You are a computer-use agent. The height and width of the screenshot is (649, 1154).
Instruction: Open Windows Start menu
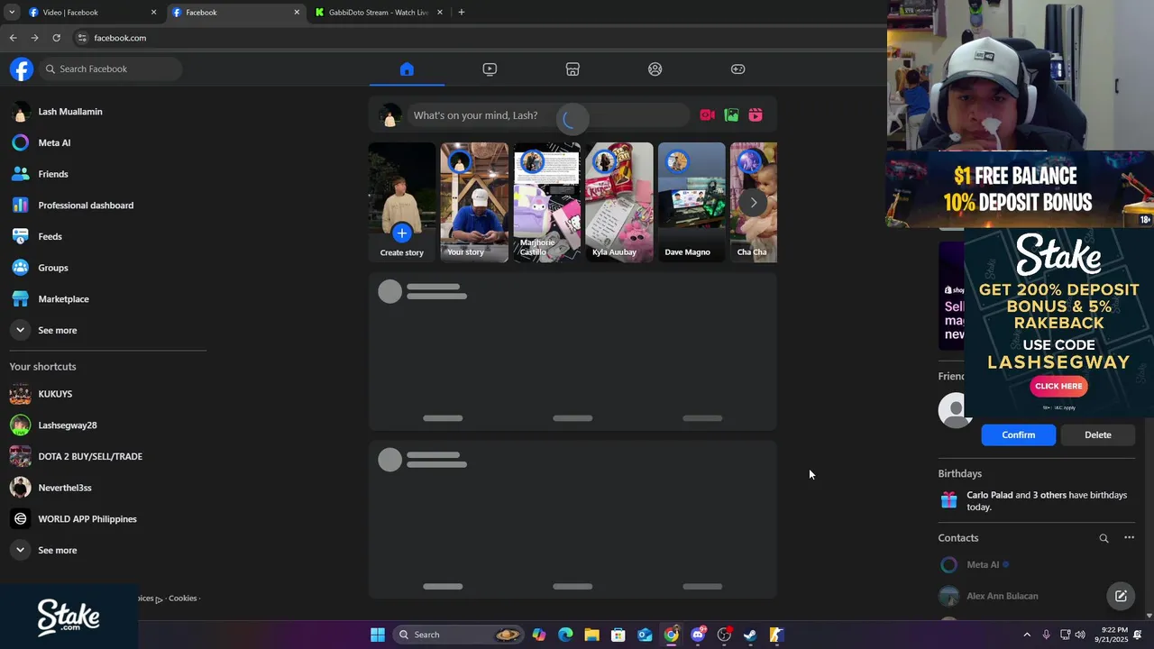pyautogui.click(x=378, y=635)
